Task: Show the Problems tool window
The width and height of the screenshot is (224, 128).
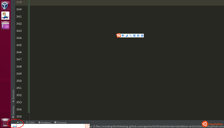Action: tap(45, 122)
